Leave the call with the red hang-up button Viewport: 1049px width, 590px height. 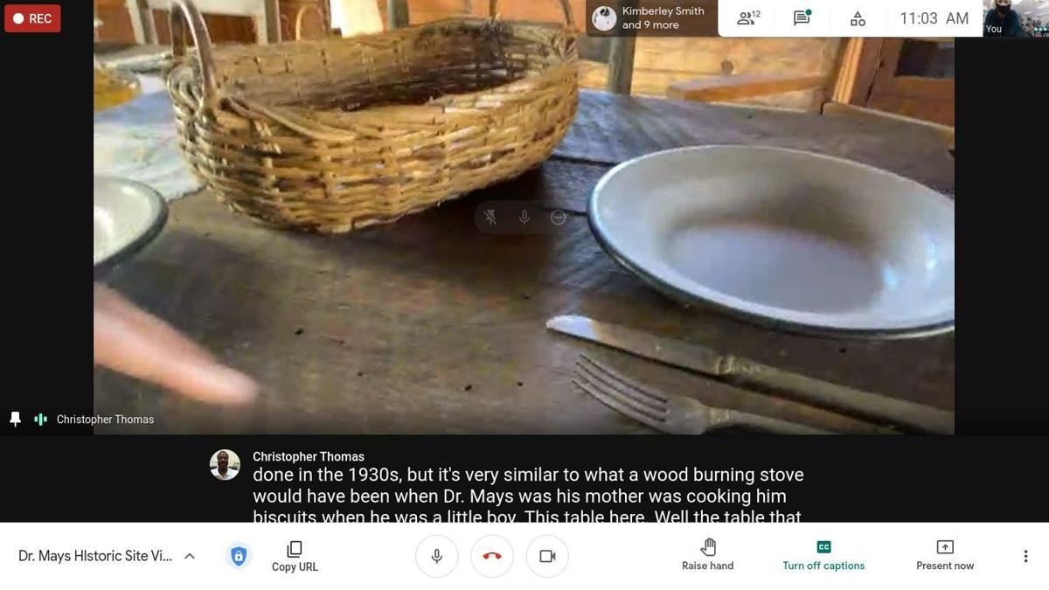pos(492,556)
